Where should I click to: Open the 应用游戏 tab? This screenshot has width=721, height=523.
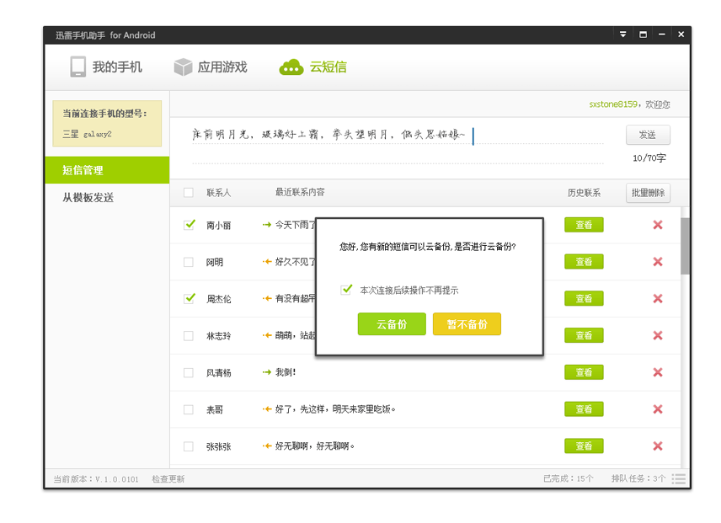pos(211,67)
